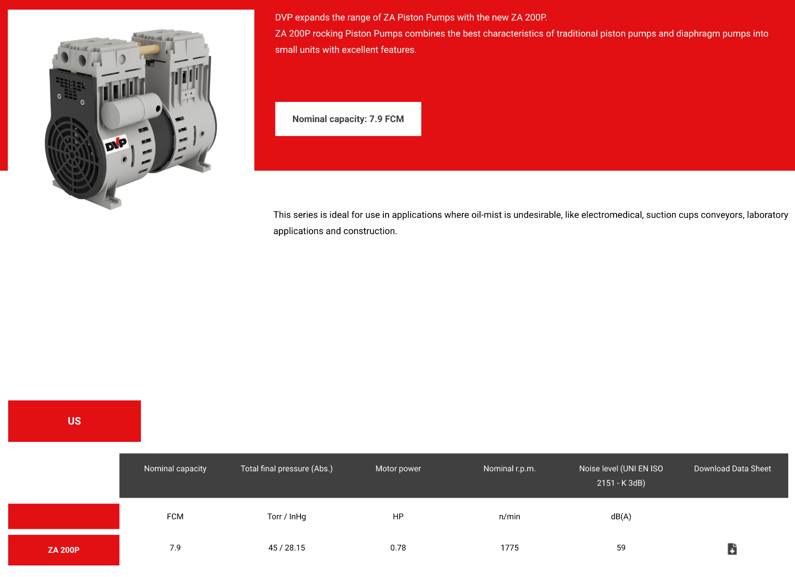Viewport: 795px width, 577px height.
Task: Click the Nominal r.p.m. column header
Action: (x=509, y=469)
